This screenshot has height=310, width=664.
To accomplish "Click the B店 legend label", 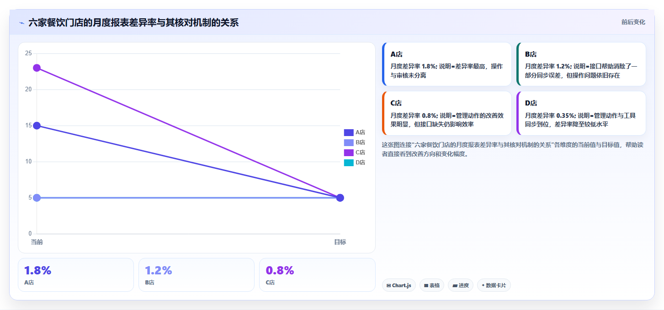I will [360, 142].
